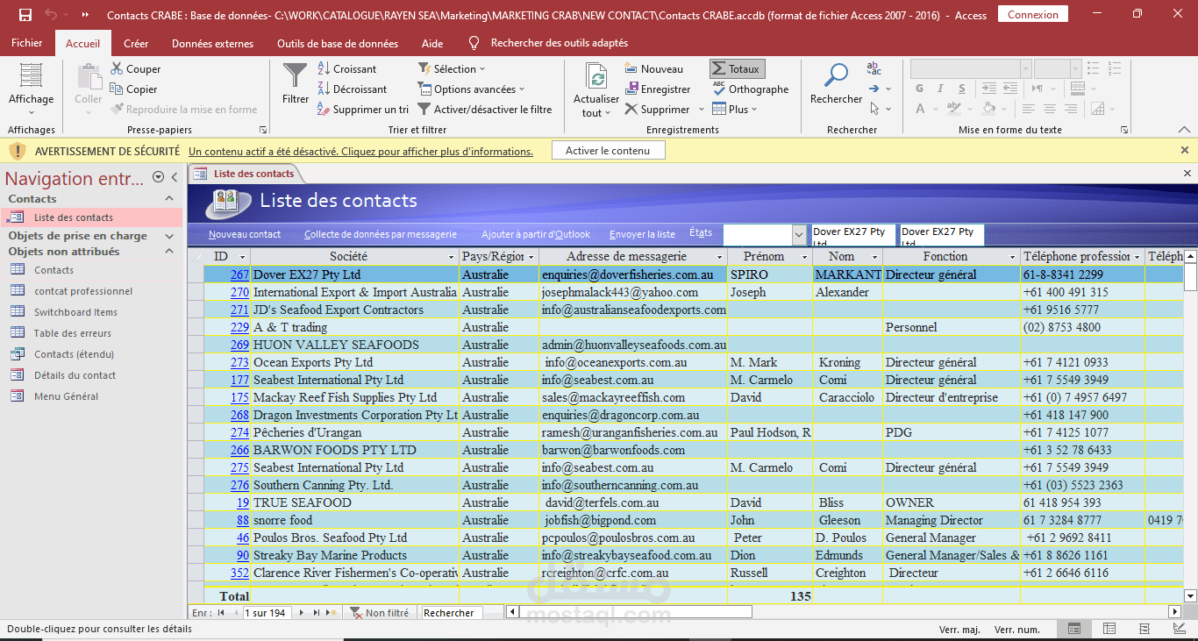Screen dimensions: 1198x641
Task: Click the Envoyer la liste link
Action: [642, 234]
